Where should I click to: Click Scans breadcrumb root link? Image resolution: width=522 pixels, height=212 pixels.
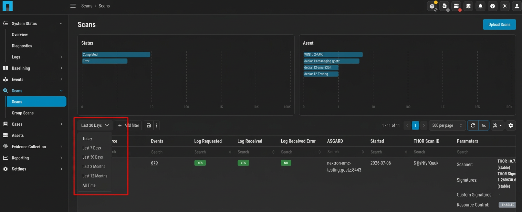click(87, 6)
